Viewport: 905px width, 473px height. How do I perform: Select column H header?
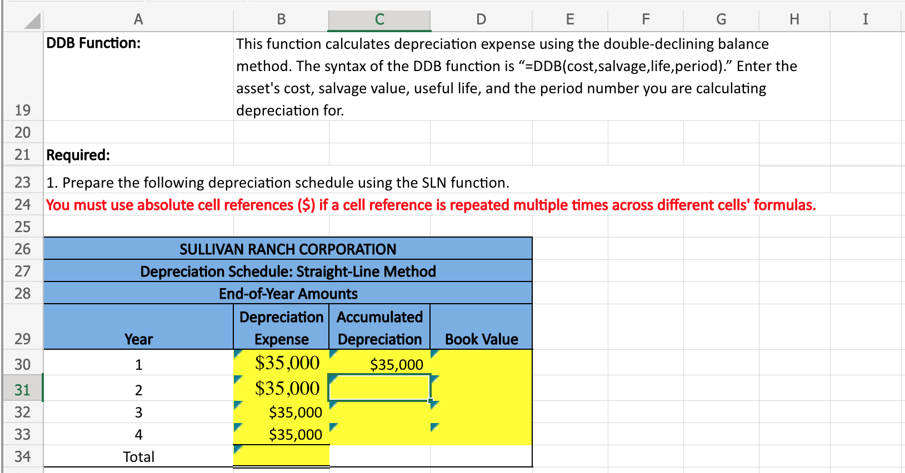[x=794, y=19]
